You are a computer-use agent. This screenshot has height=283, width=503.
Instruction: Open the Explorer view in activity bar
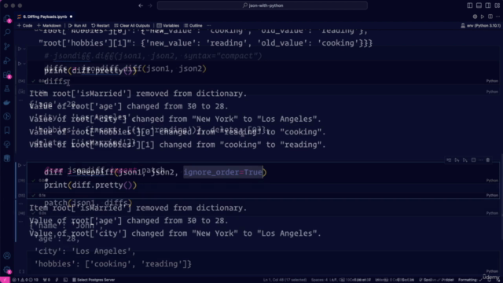pyautogui.click(x=7, y=19)
